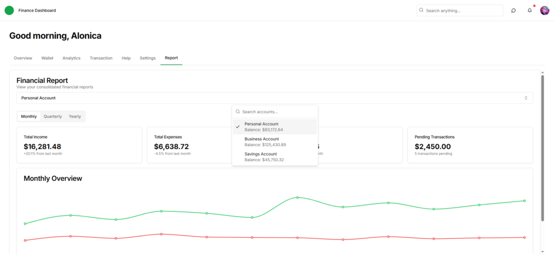Viewport: 554px width, 277px height.
Task: Click the checkmark beside Personal Account
Action: click(238, 127)
